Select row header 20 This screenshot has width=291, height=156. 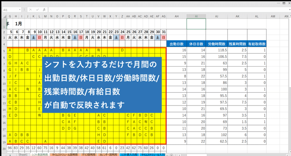(x=4, y=149)
